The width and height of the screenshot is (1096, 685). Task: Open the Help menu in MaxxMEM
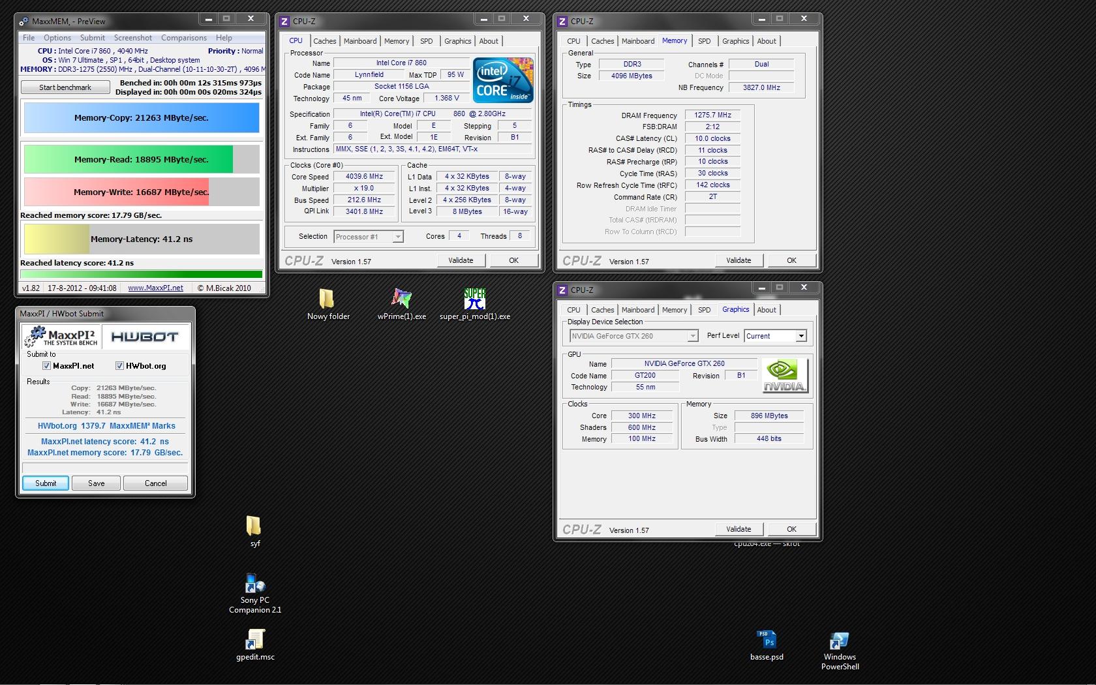pos(224,38)
